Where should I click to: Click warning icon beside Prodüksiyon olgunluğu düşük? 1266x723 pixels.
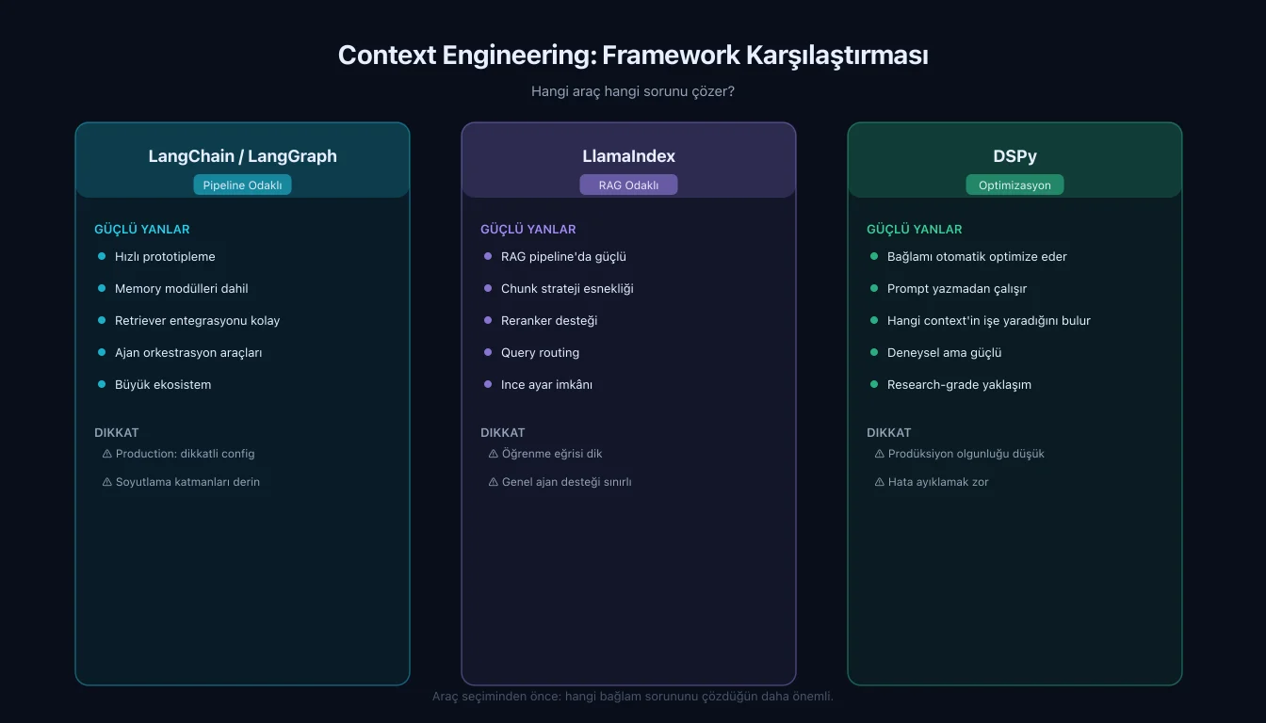[880, 454]
